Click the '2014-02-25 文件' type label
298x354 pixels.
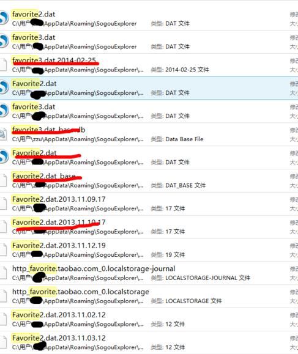187,70
